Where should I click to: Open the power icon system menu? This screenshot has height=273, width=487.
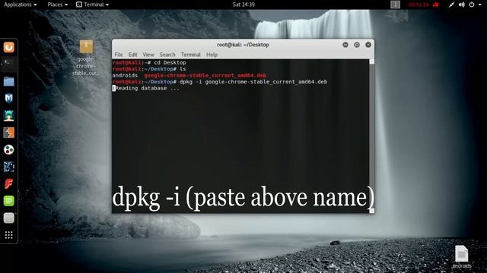click(472, 5)
